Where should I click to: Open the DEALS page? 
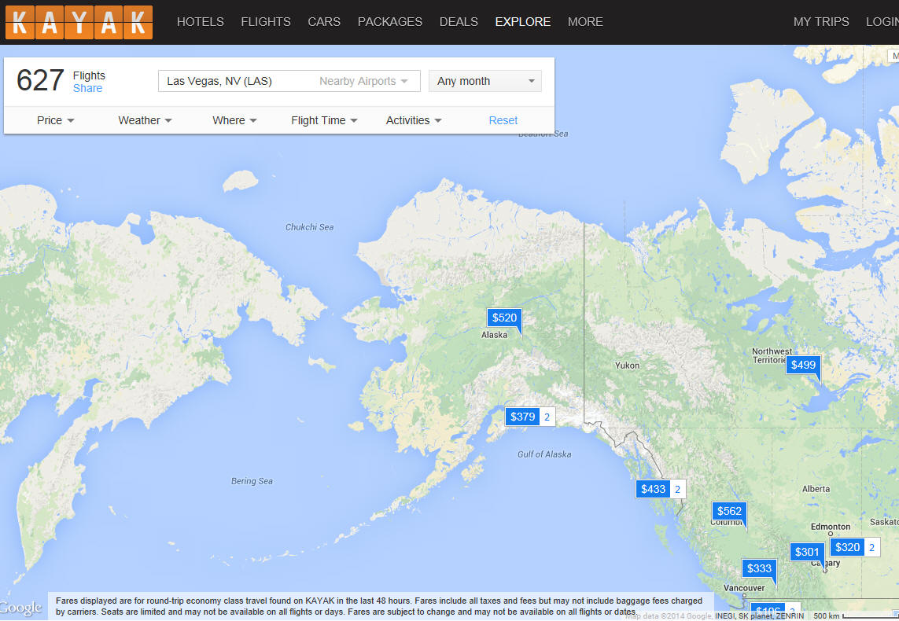click(459, 22)
